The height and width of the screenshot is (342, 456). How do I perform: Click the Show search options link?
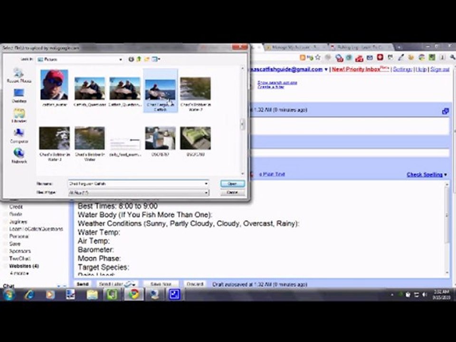point(277,83)
